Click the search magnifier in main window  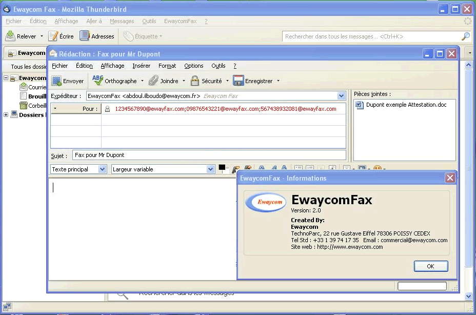pos(465,36)
